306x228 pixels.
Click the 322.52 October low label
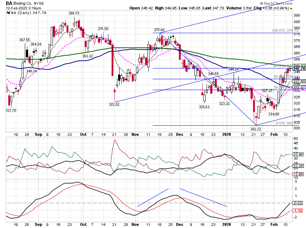(114, 104)
